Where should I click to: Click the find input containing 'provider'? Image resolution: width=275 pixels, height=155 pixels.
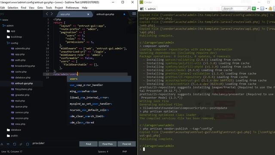pyautogui.click(x=55, y=143)
